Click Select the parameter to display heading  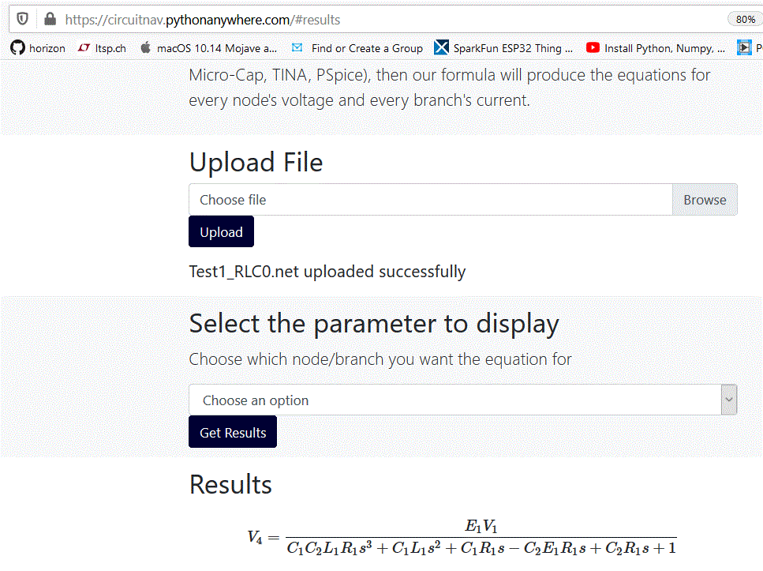(x=374, y=324)
